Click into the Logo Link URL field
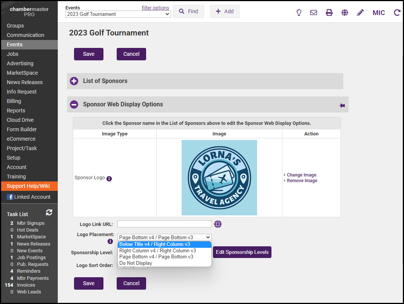Image resolution: width=404 pixels, height=304 pixels. click(x=164, y=224)
